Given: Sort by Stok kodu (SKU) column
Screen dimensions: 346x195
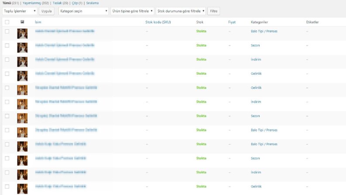Looking at the screenshot, I should (x=158, y=22).
